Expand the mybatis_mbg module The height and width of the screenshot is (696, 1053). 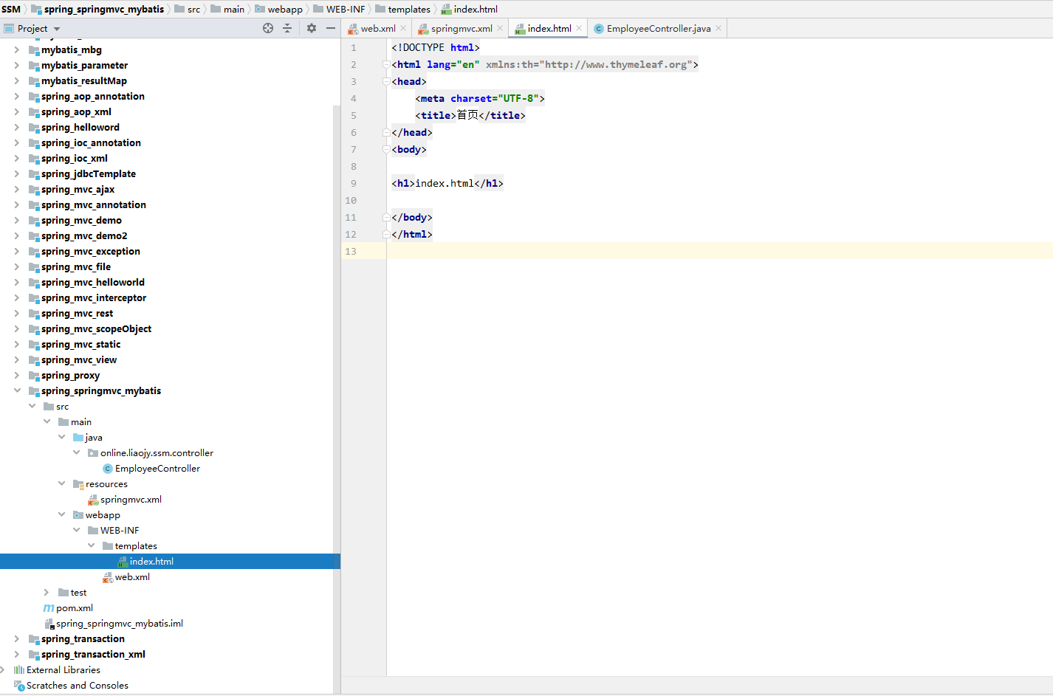(x=17, y=49)
